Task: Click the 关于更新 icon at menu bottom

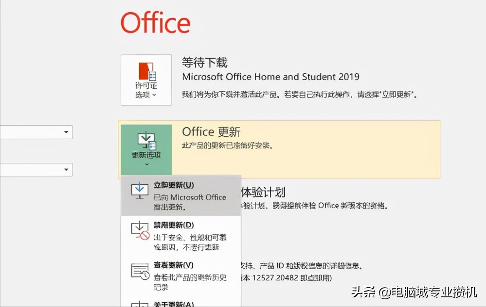Action: tap(140, 304)
